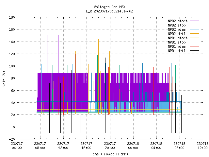Select the 'NPD1 start' legend label
The width and height of the screenshot is (209, 157).
click(178, 38)
